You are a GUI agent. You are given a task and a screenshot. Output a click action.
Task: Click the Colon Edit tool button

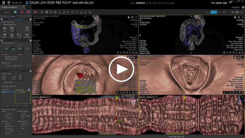coord(5,29)
